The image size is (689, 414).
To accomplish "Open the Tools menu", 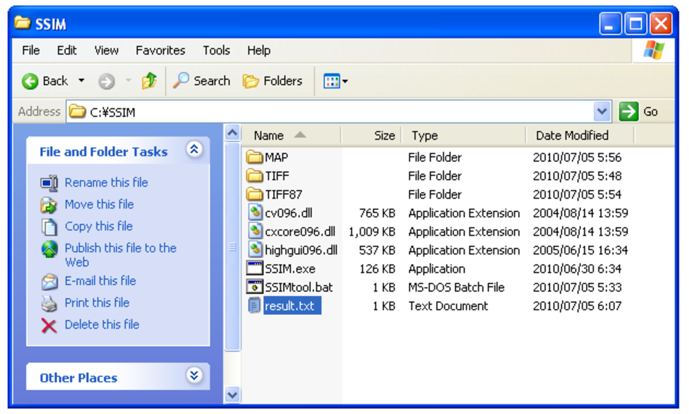I will 216,50.
